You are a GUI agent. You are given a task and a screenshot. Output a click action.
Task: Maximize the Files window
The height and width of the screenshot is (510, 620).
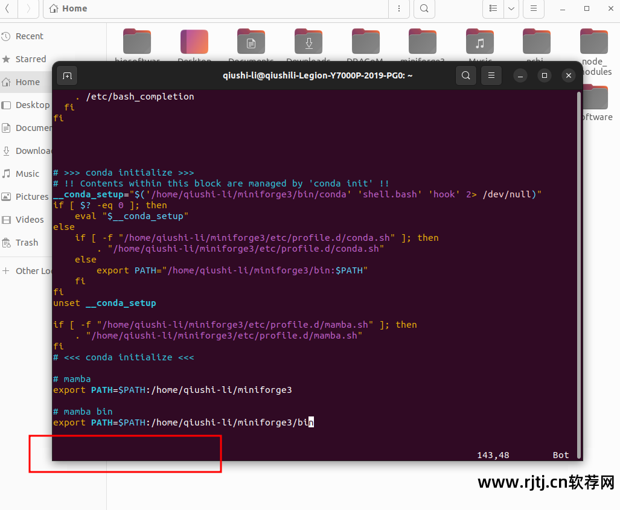(587, 8)
